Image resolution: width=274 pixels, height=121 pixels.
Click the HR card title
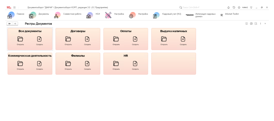(x=126, y=56)
